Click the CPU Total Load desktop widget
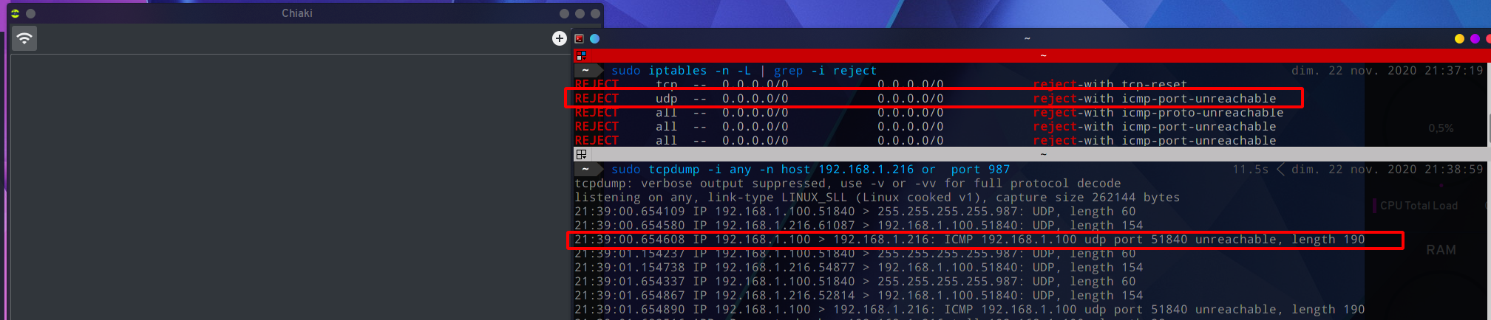1491x320 pixels. tap(1419, 206)
